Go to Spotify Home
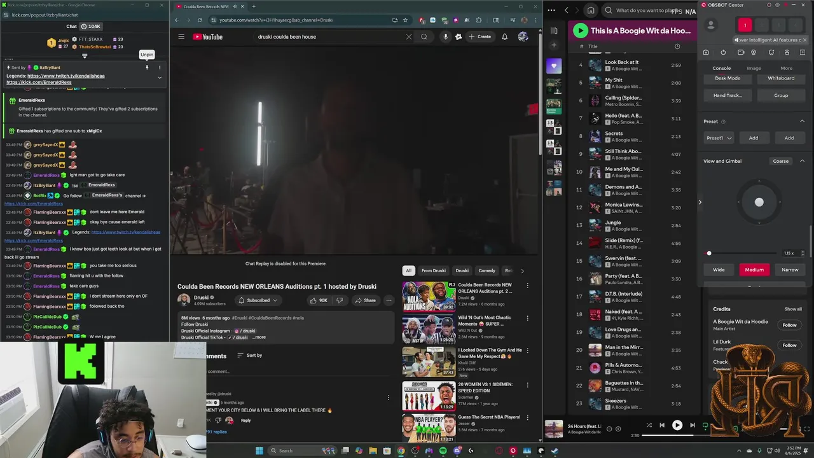 [x=591, y=10]
